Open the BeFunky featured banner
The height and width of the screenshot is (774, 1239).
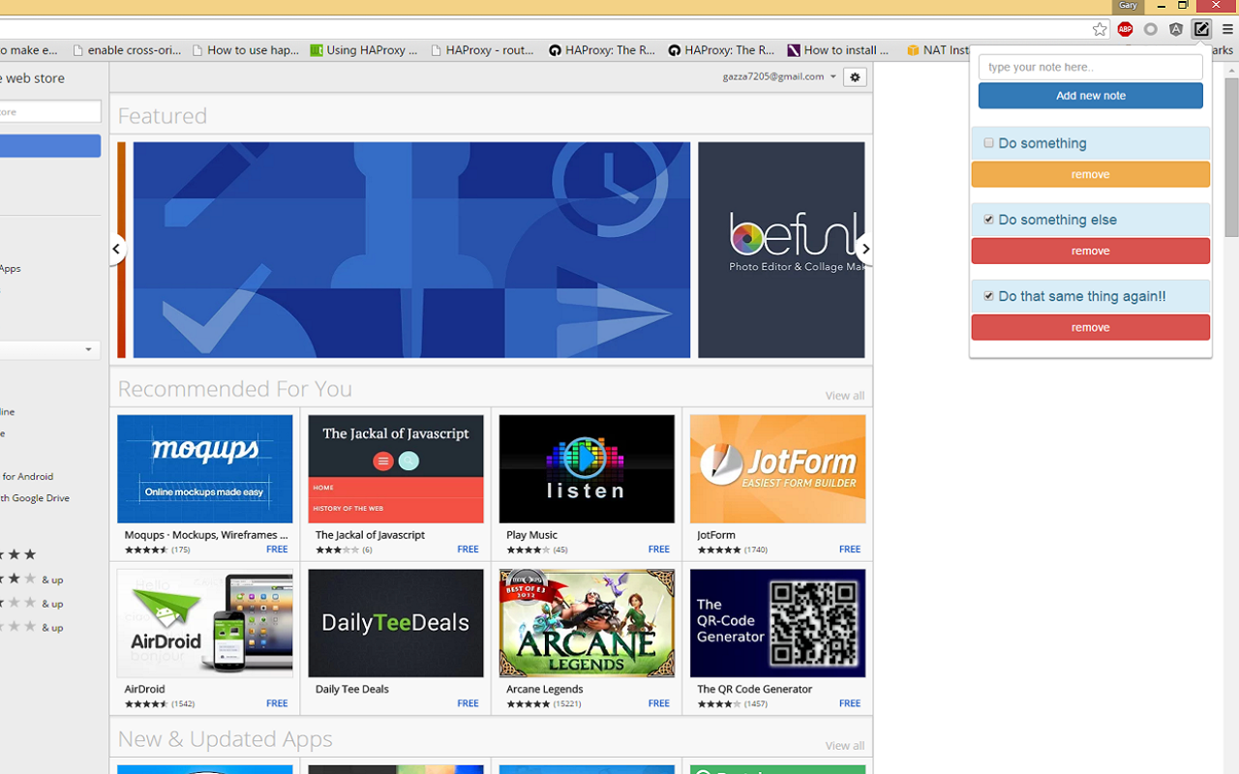781,250
